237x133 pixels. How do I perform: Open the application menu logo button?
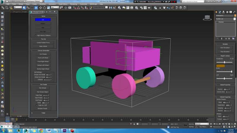point(2,2)
